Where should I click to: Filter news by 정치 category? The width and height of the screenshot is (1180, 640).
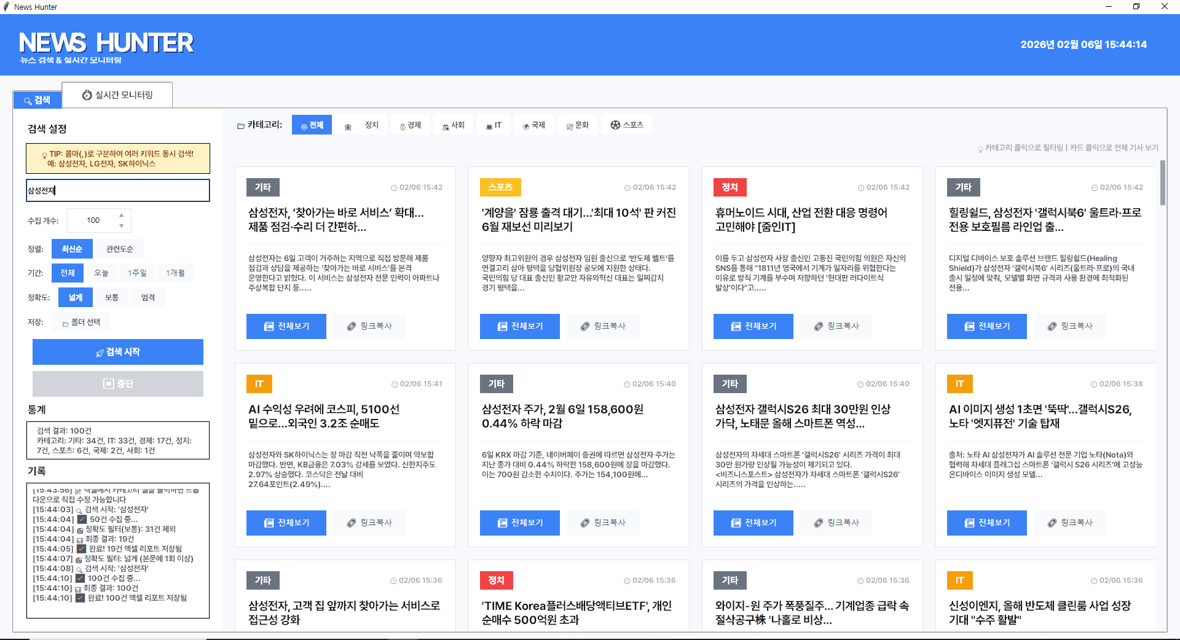[363, 125]
